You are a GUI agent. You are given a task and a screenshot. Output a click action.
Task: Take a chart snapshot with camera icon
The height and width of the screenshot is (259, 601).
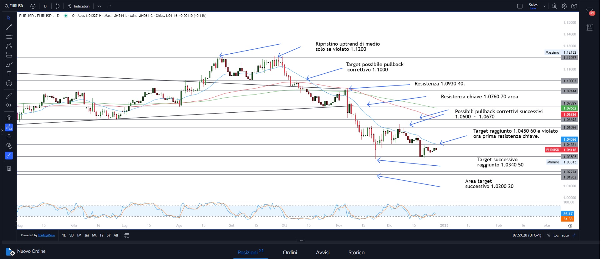tap(574, 6)
